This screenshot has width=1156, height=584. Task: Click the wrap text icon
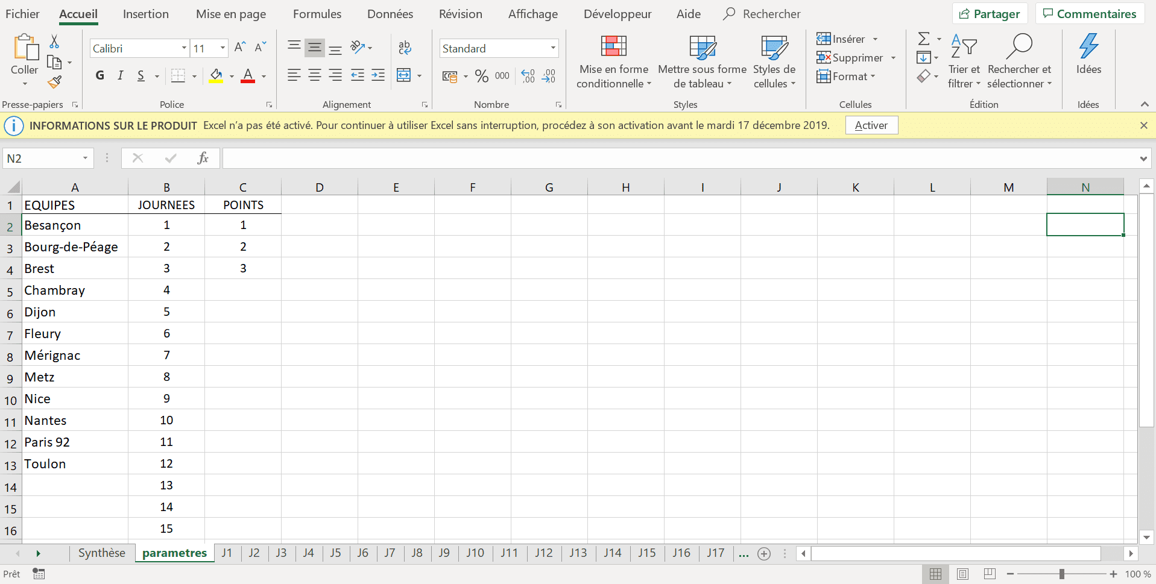(x=405, y=48)
